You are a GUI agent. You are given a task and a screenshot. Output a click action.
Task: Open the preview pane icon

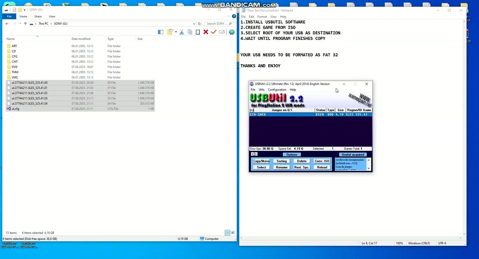pos(161,32)
